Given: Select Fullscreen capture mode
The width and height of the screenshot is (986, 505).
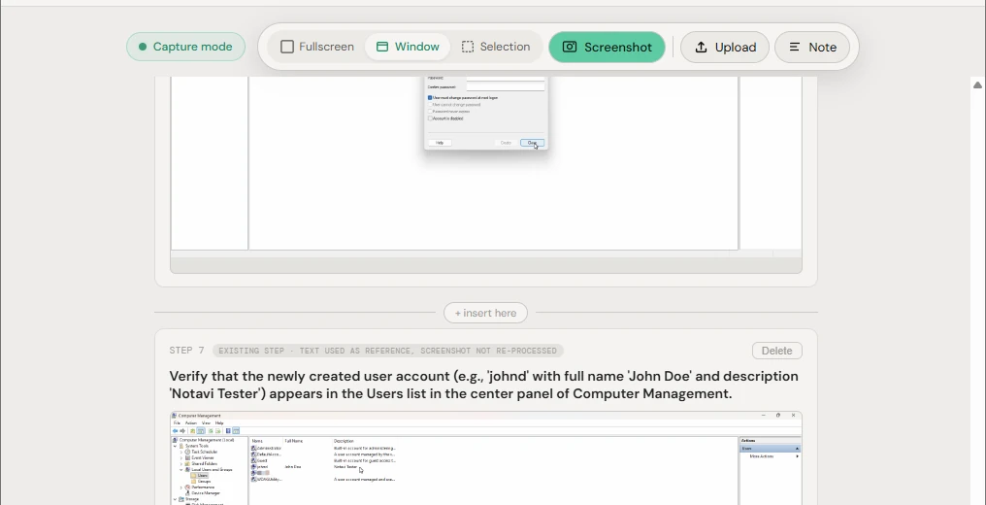Looking at the screenshot, I should [x=317, y=47].
